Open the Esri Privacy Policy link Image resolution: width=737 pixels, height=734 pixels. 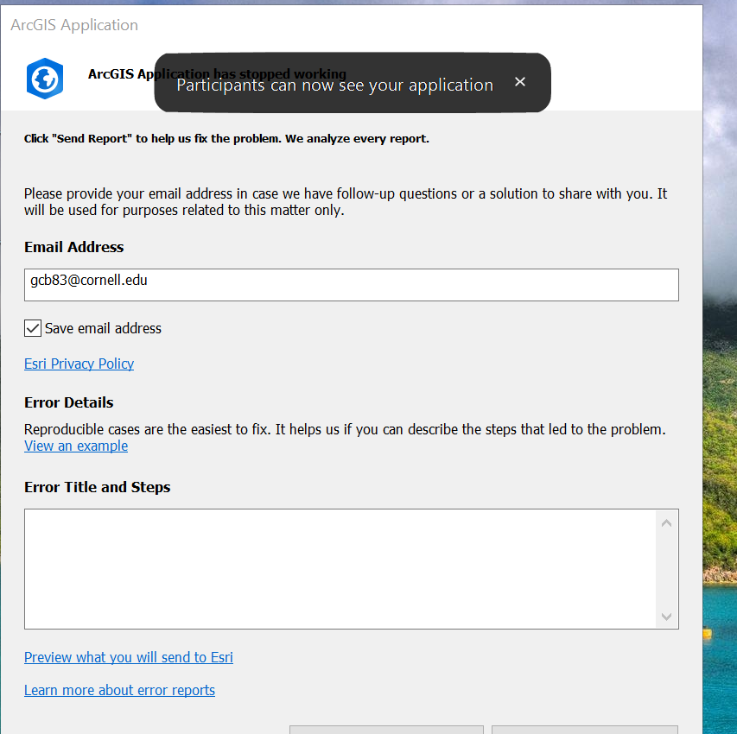pos(79,364)
